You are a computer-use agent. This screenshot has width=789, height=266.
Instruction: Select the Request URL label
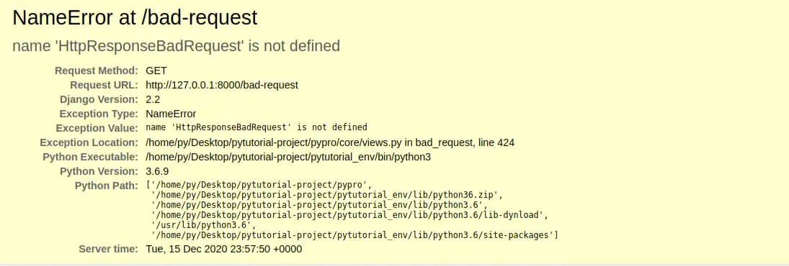(x=104, y=86)
